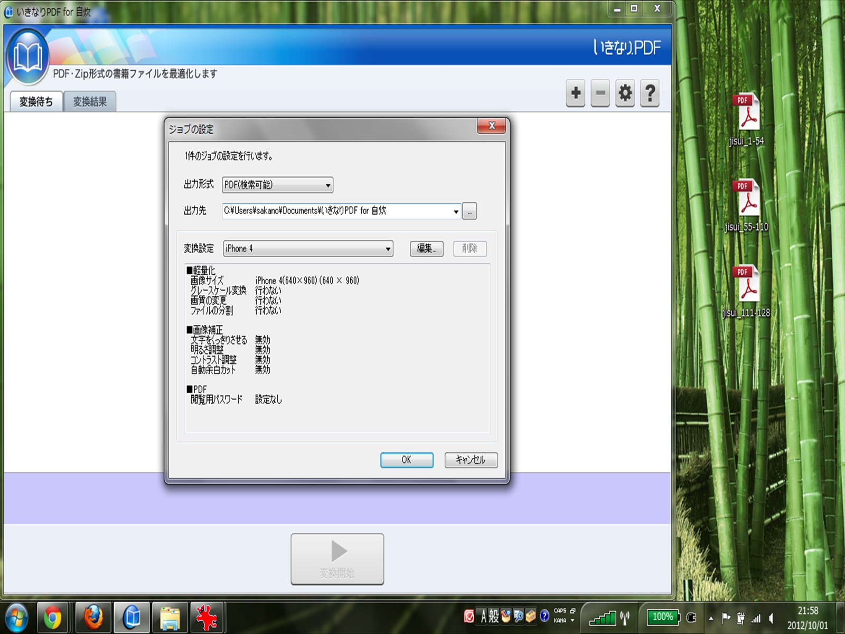Open settings with the gear icon

pos(625,94)
